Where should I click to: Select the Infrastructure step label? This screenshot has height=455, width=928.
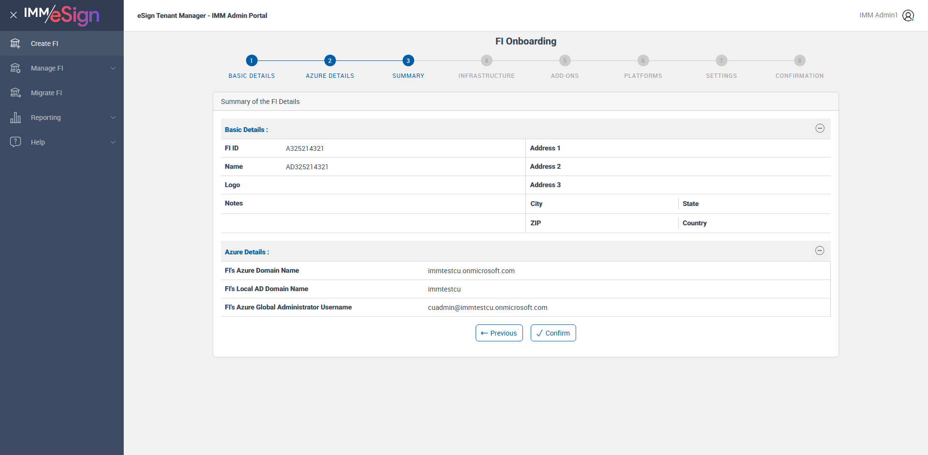[x=487, y=76]
